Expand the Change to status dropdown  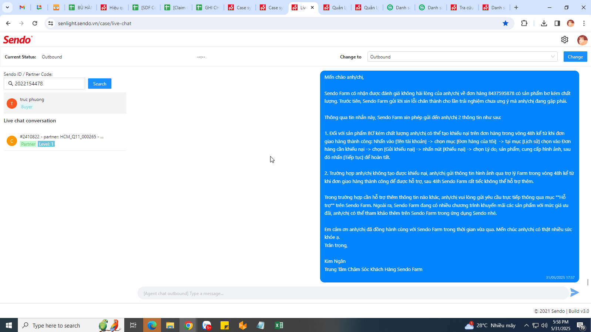tap(462, 57)
